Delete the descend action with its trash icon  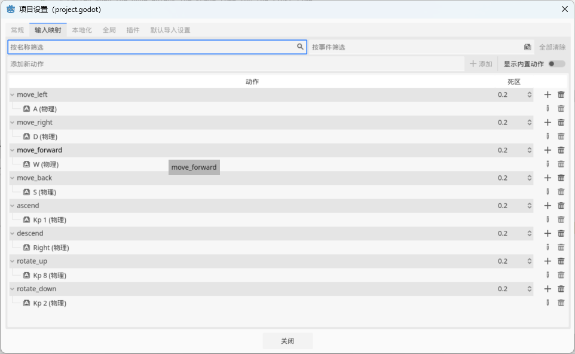click(x=561, y=233)
